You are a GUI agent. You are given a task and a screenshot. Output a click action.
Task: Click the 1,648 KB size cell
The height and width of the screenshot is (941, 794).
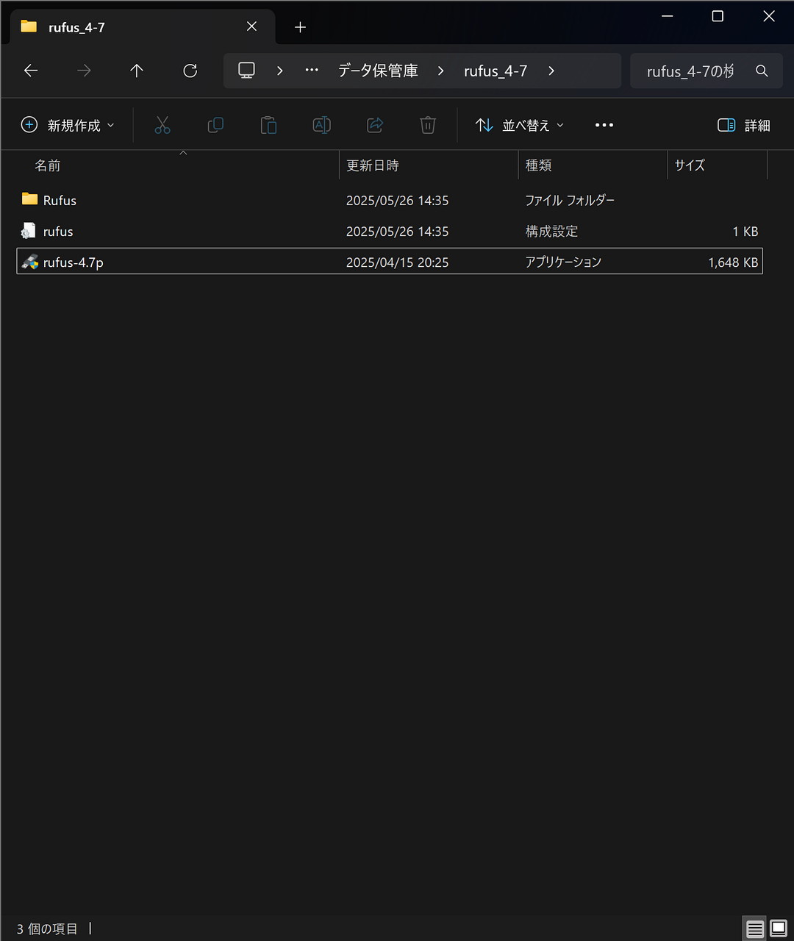click(x=733, y=262)
